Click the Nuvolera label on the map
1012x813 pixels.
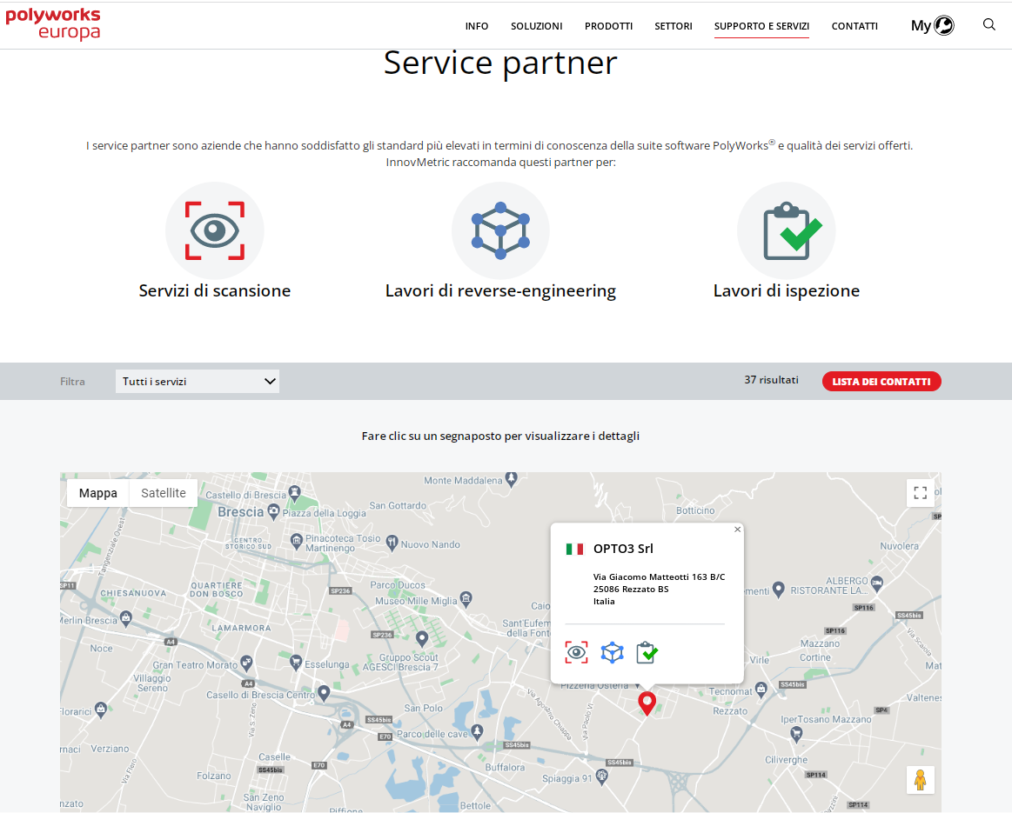(899, 546)
